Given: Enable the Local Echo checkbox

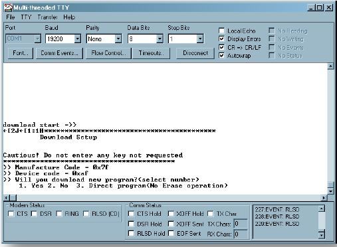Looking at the screenshot, I should 221,31.
